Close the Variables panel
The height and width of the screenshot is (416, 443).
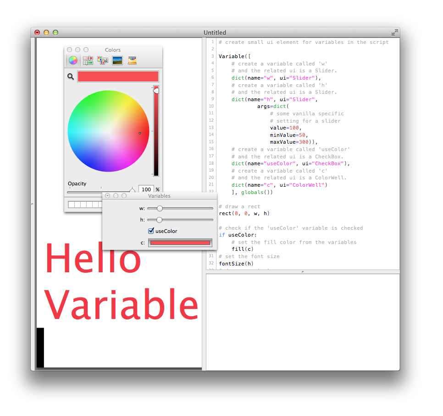click(x=108, y=196)
